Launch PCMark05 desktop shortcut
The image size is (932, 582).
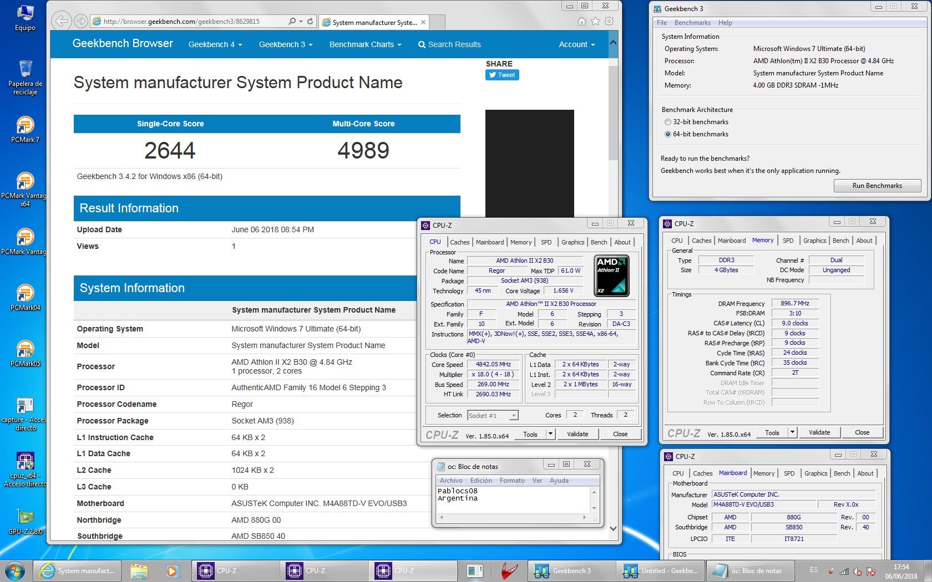[25, 354]
